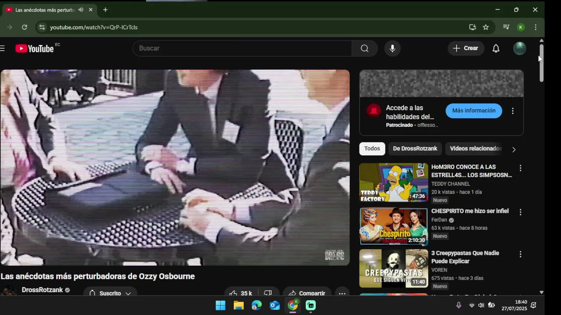The height and width of the screenshot is (315, 561).
Task: Launch Microsoft Edge from taskbar
Action: 256,305
